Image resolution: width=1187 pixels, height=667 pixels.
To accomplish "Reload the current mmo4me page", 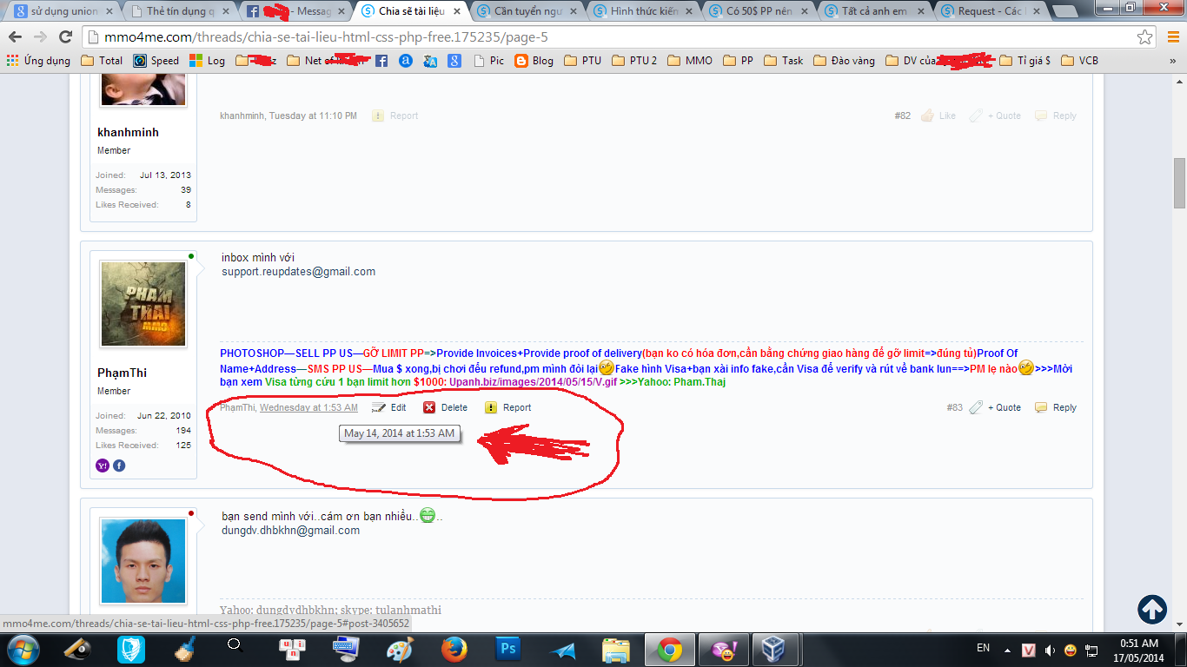I will [65, 37].
